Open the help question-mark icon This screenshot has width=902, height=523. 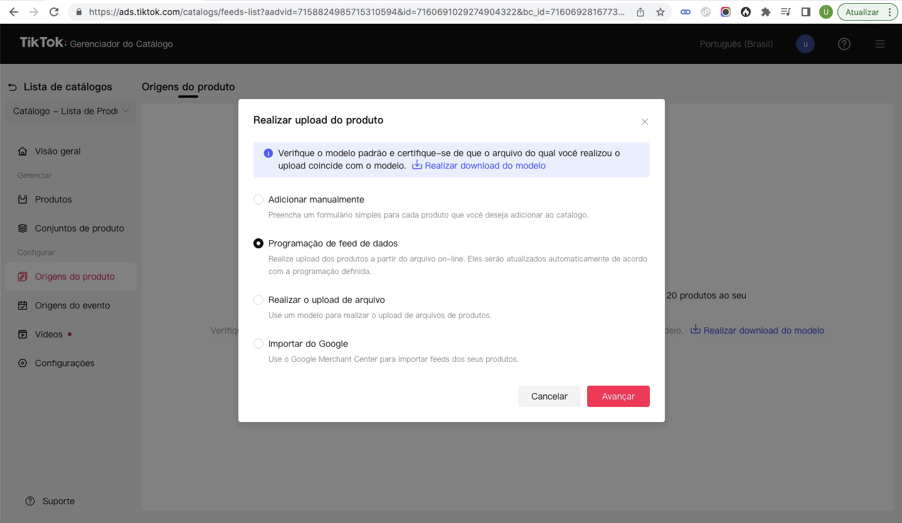844,44
